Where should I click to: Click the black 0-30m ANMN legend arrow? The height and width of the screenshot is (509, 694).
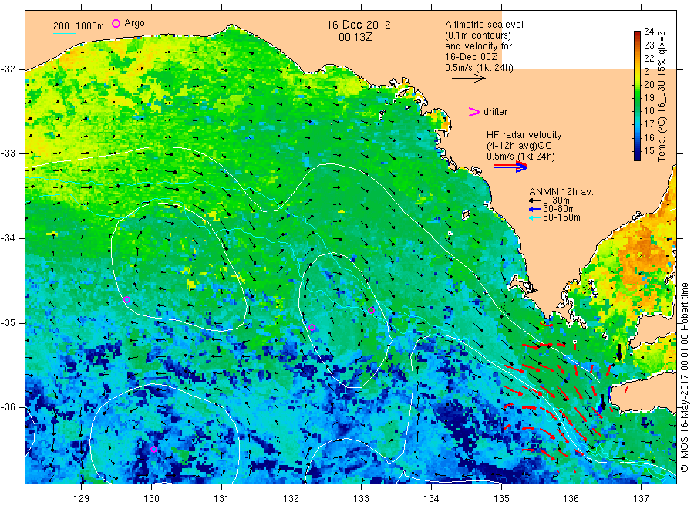[534, 201]
